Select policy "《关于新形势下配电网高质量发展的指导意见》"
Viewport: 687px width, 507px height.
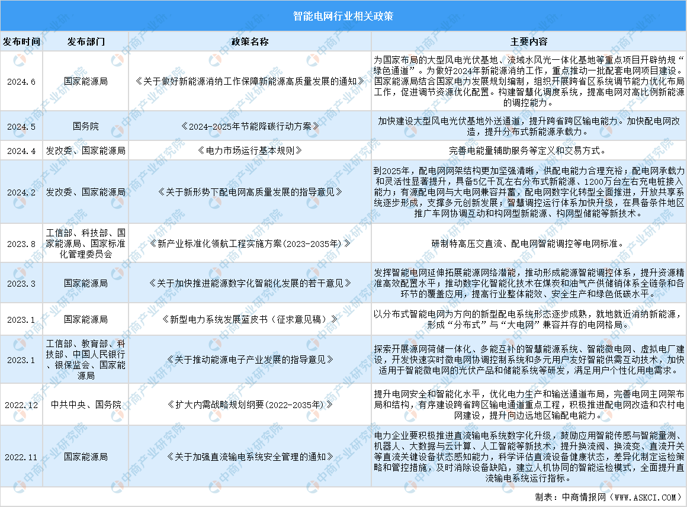click(x=250, y=192)
